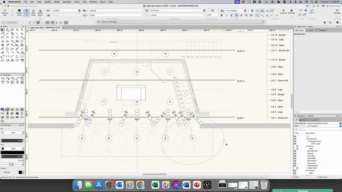Open the Pen style Solid selector
This screenshot has width=342, height=192.
coord(13,148)
